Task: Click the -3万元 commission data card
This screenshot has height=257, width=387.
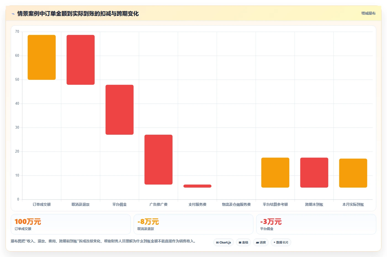Action: [316, 224]
